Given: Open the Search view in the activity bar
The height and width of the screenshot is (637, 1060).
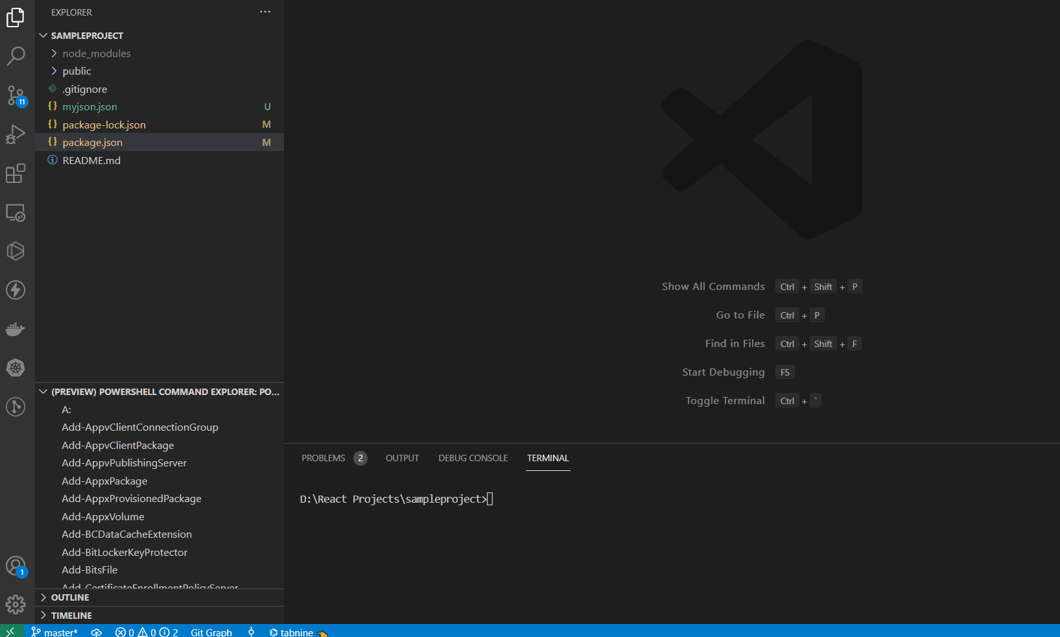Looking at the screenshot, I should [16, 56].
